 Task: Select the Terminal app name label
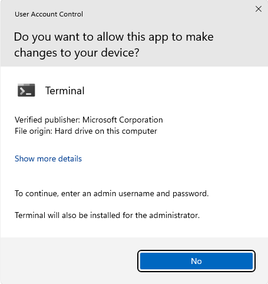[x=65, y=91]
